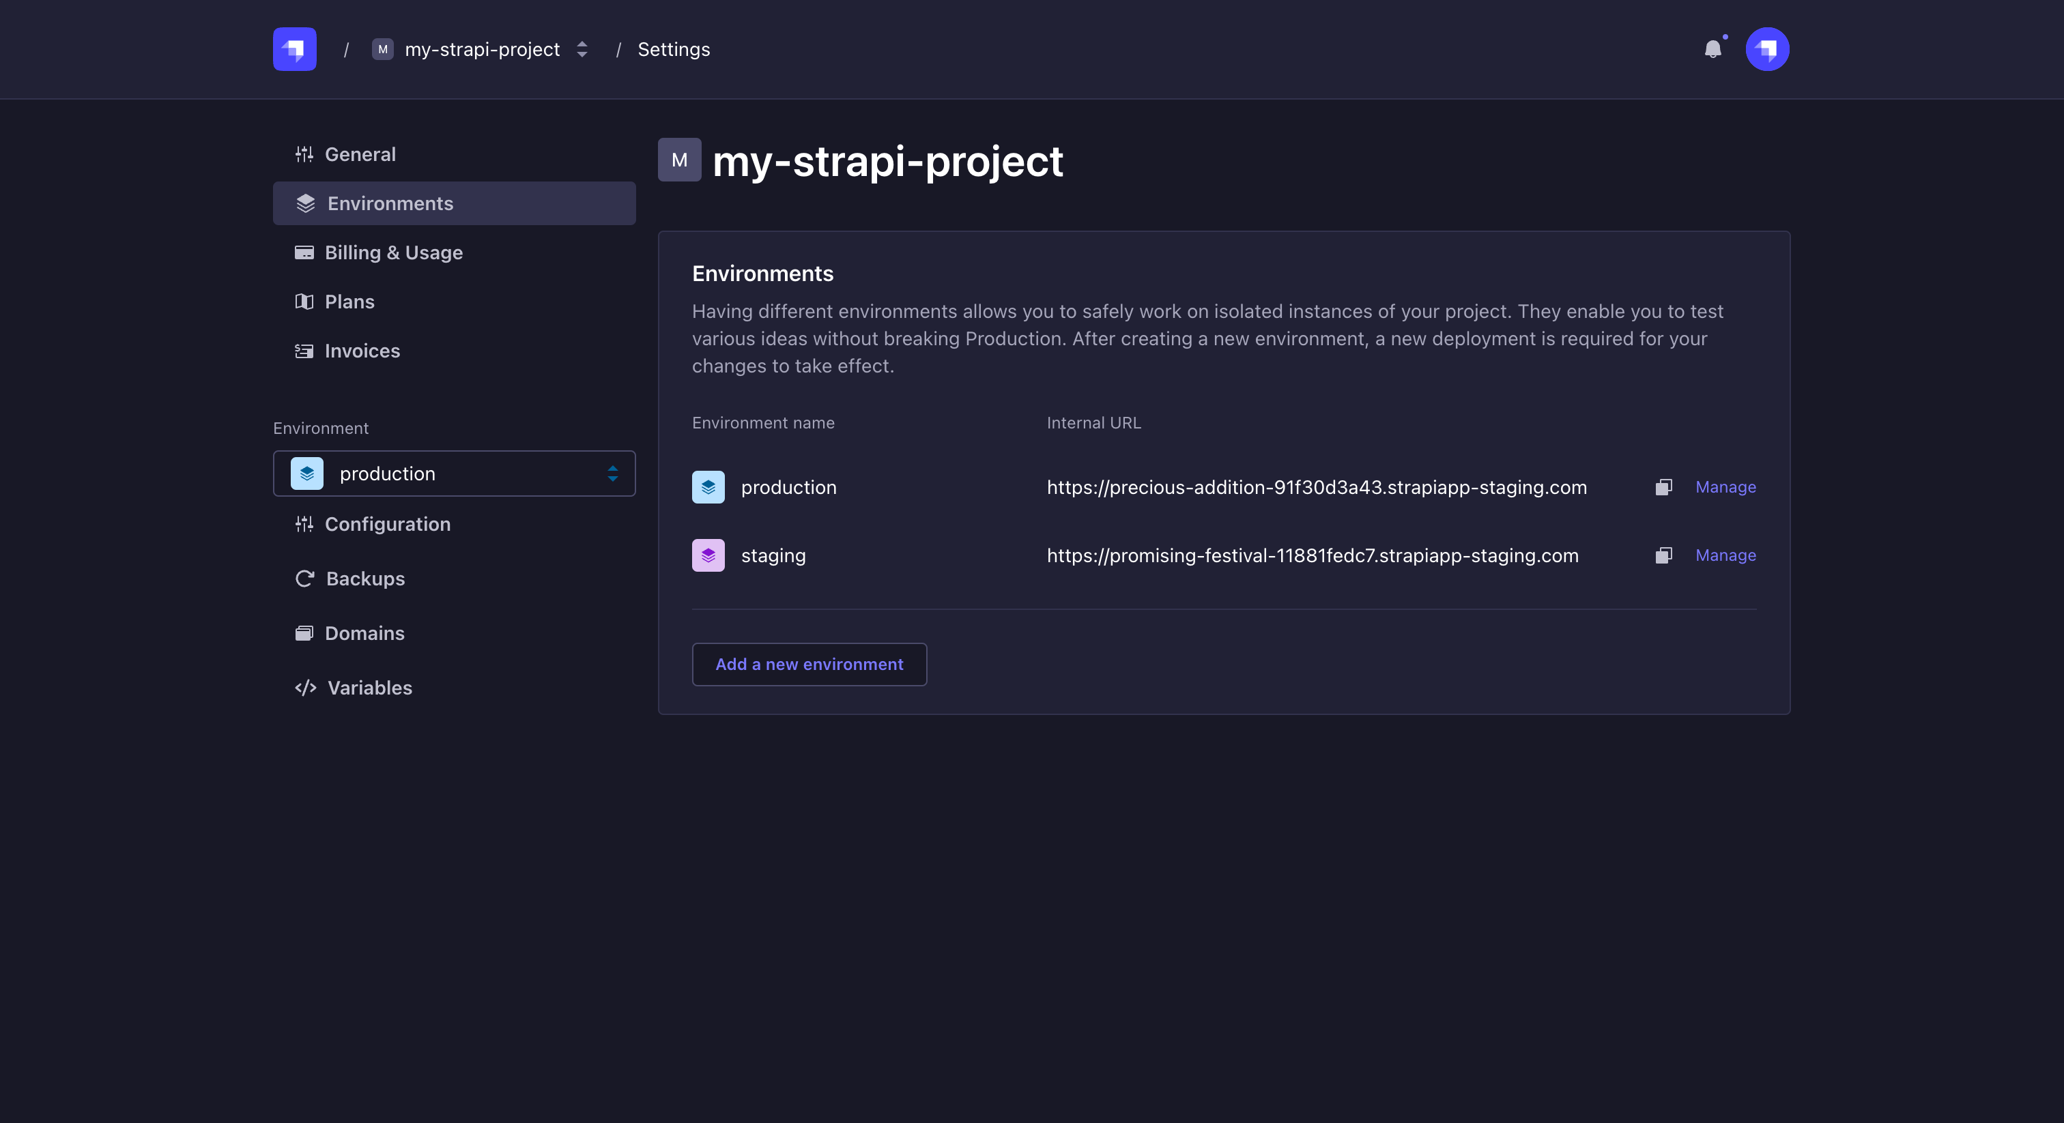
Task: Click the user avatar in the top bar
Action: click(x=1768, y=49)
